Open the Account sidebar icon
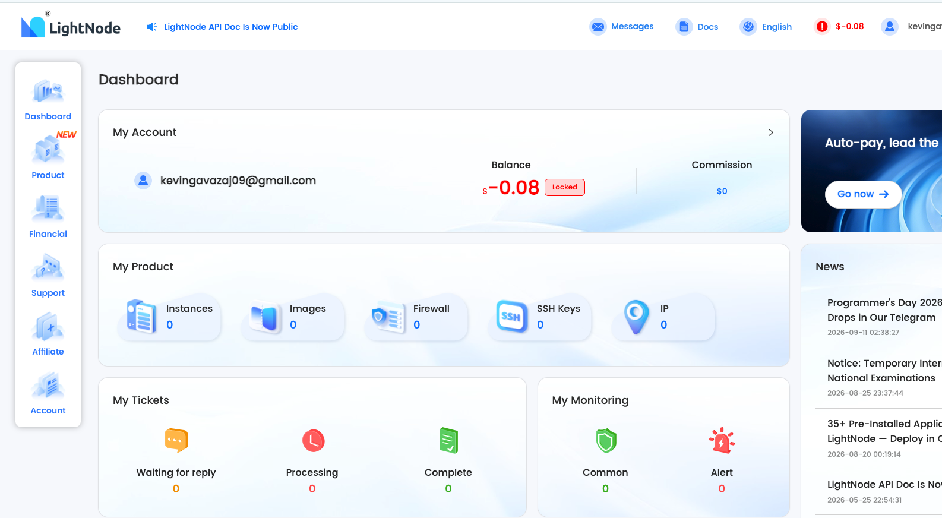The height and width of the screenshot is (518, 942). (x=48, y=385)
